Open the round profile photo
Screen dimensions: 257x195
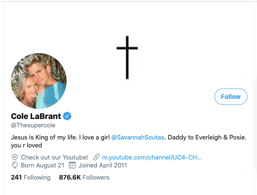39,81
